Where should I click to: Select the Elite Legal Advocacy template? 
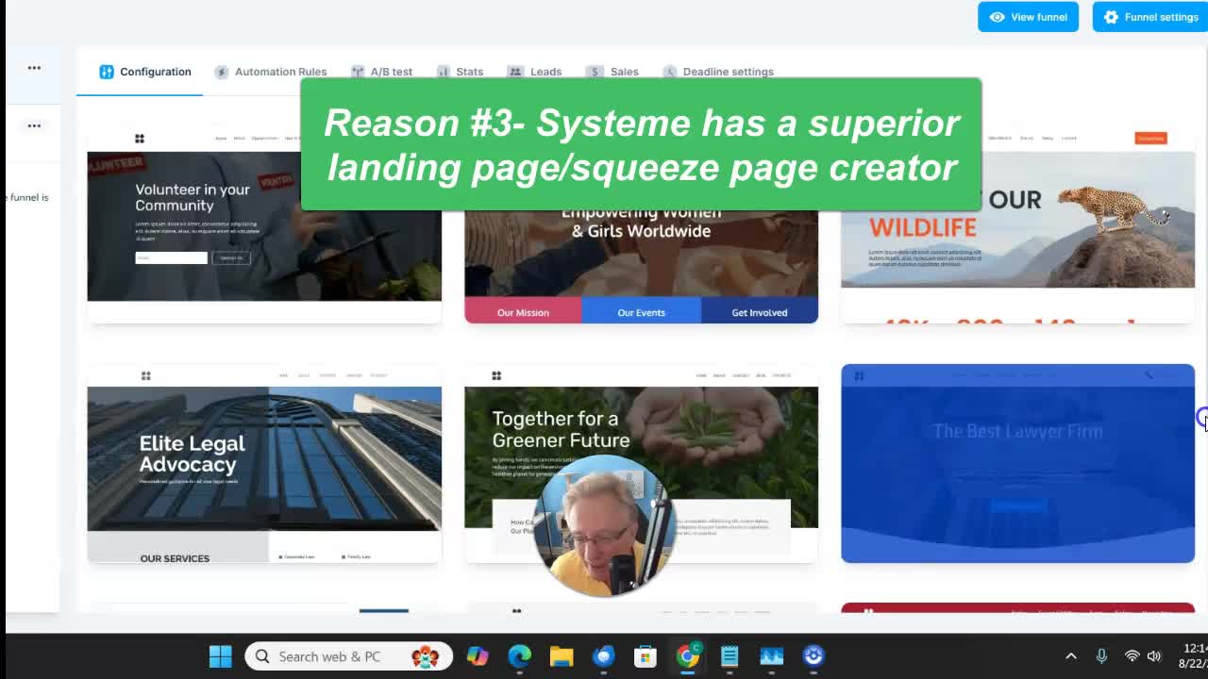264,462
